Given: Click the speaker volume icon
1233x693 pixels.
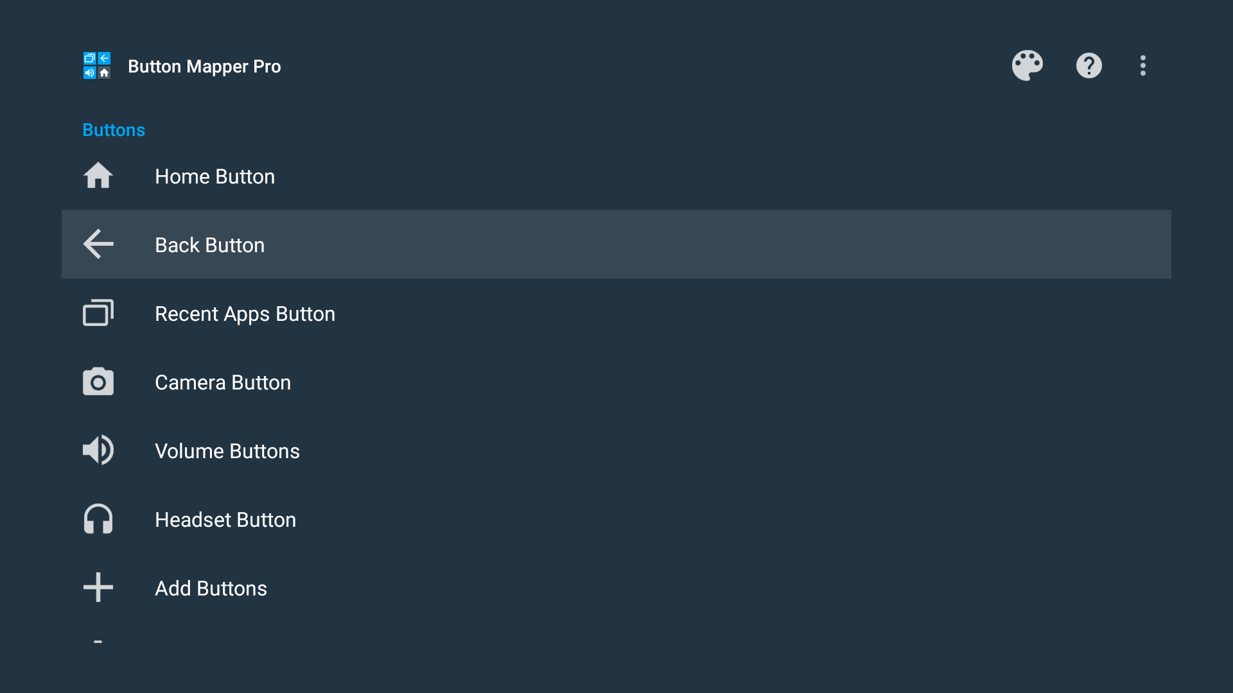Looking at the screenshot, I should 98,450.
